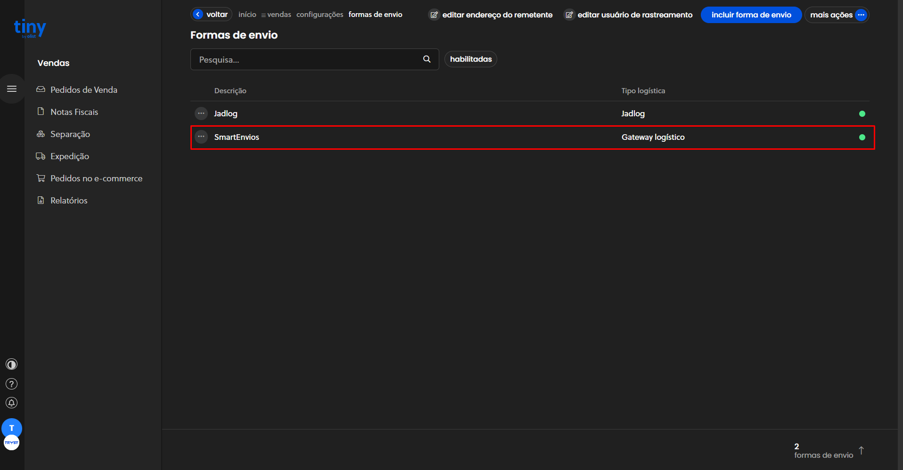
Task: Open the options dots for SmartEnvios row
Action: coord(201,137)
